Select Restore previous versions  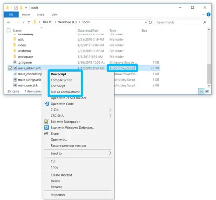point(78,146)
